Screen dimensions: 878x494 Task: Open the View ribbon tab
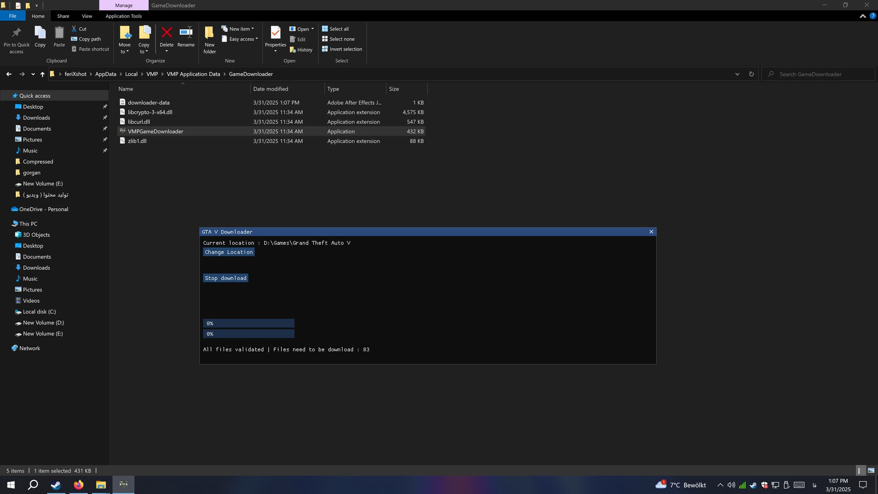pyautogui.click(x=87, y=16)
